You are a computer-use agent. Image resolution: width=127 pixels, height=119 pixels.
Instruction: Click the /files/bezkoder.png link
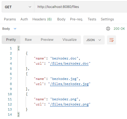coord(69,104)
